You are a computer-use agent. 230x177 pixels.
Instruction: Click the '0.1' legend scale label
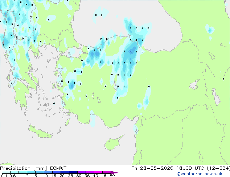4,176
